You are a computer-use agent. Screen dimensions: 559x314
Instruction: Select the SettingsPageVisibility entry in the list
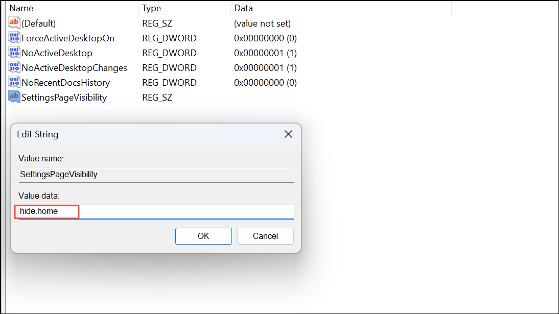(63, 97)
